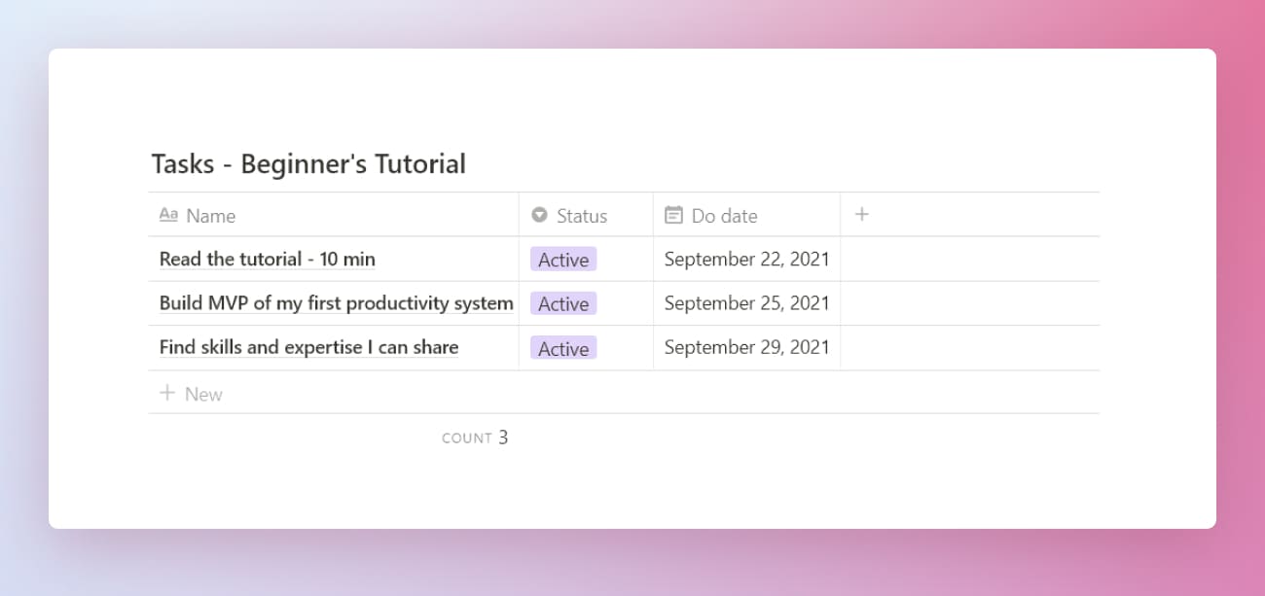Click the Aa icon on the Name column
Viewport: 1265px width, 596px height.
(169, 215)
